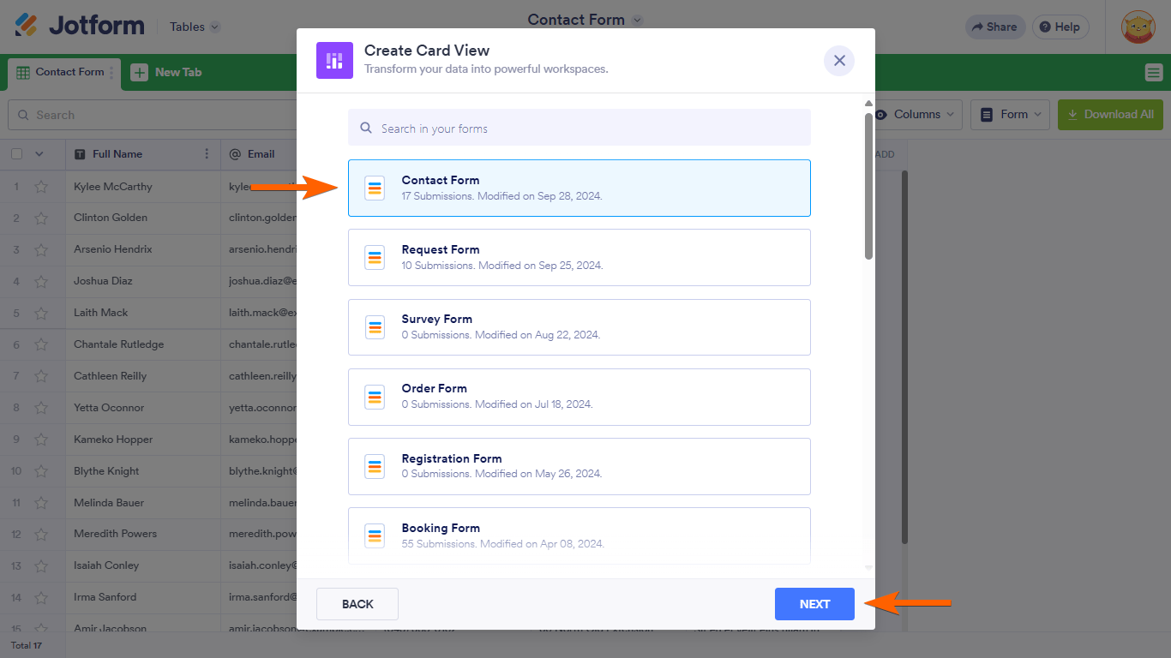The image size is (1171, 658).
Task: Click the NEXT button
Action: click(814, 604)
